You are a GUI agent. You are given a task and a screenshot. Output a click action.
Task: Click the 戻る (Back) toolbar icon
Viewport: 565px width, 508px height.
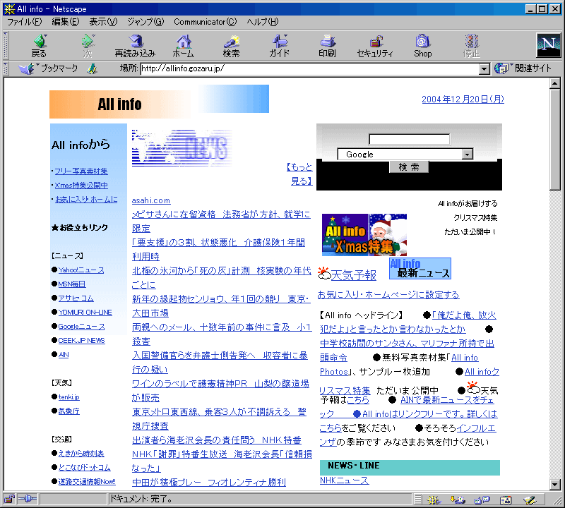click(40, 46)
